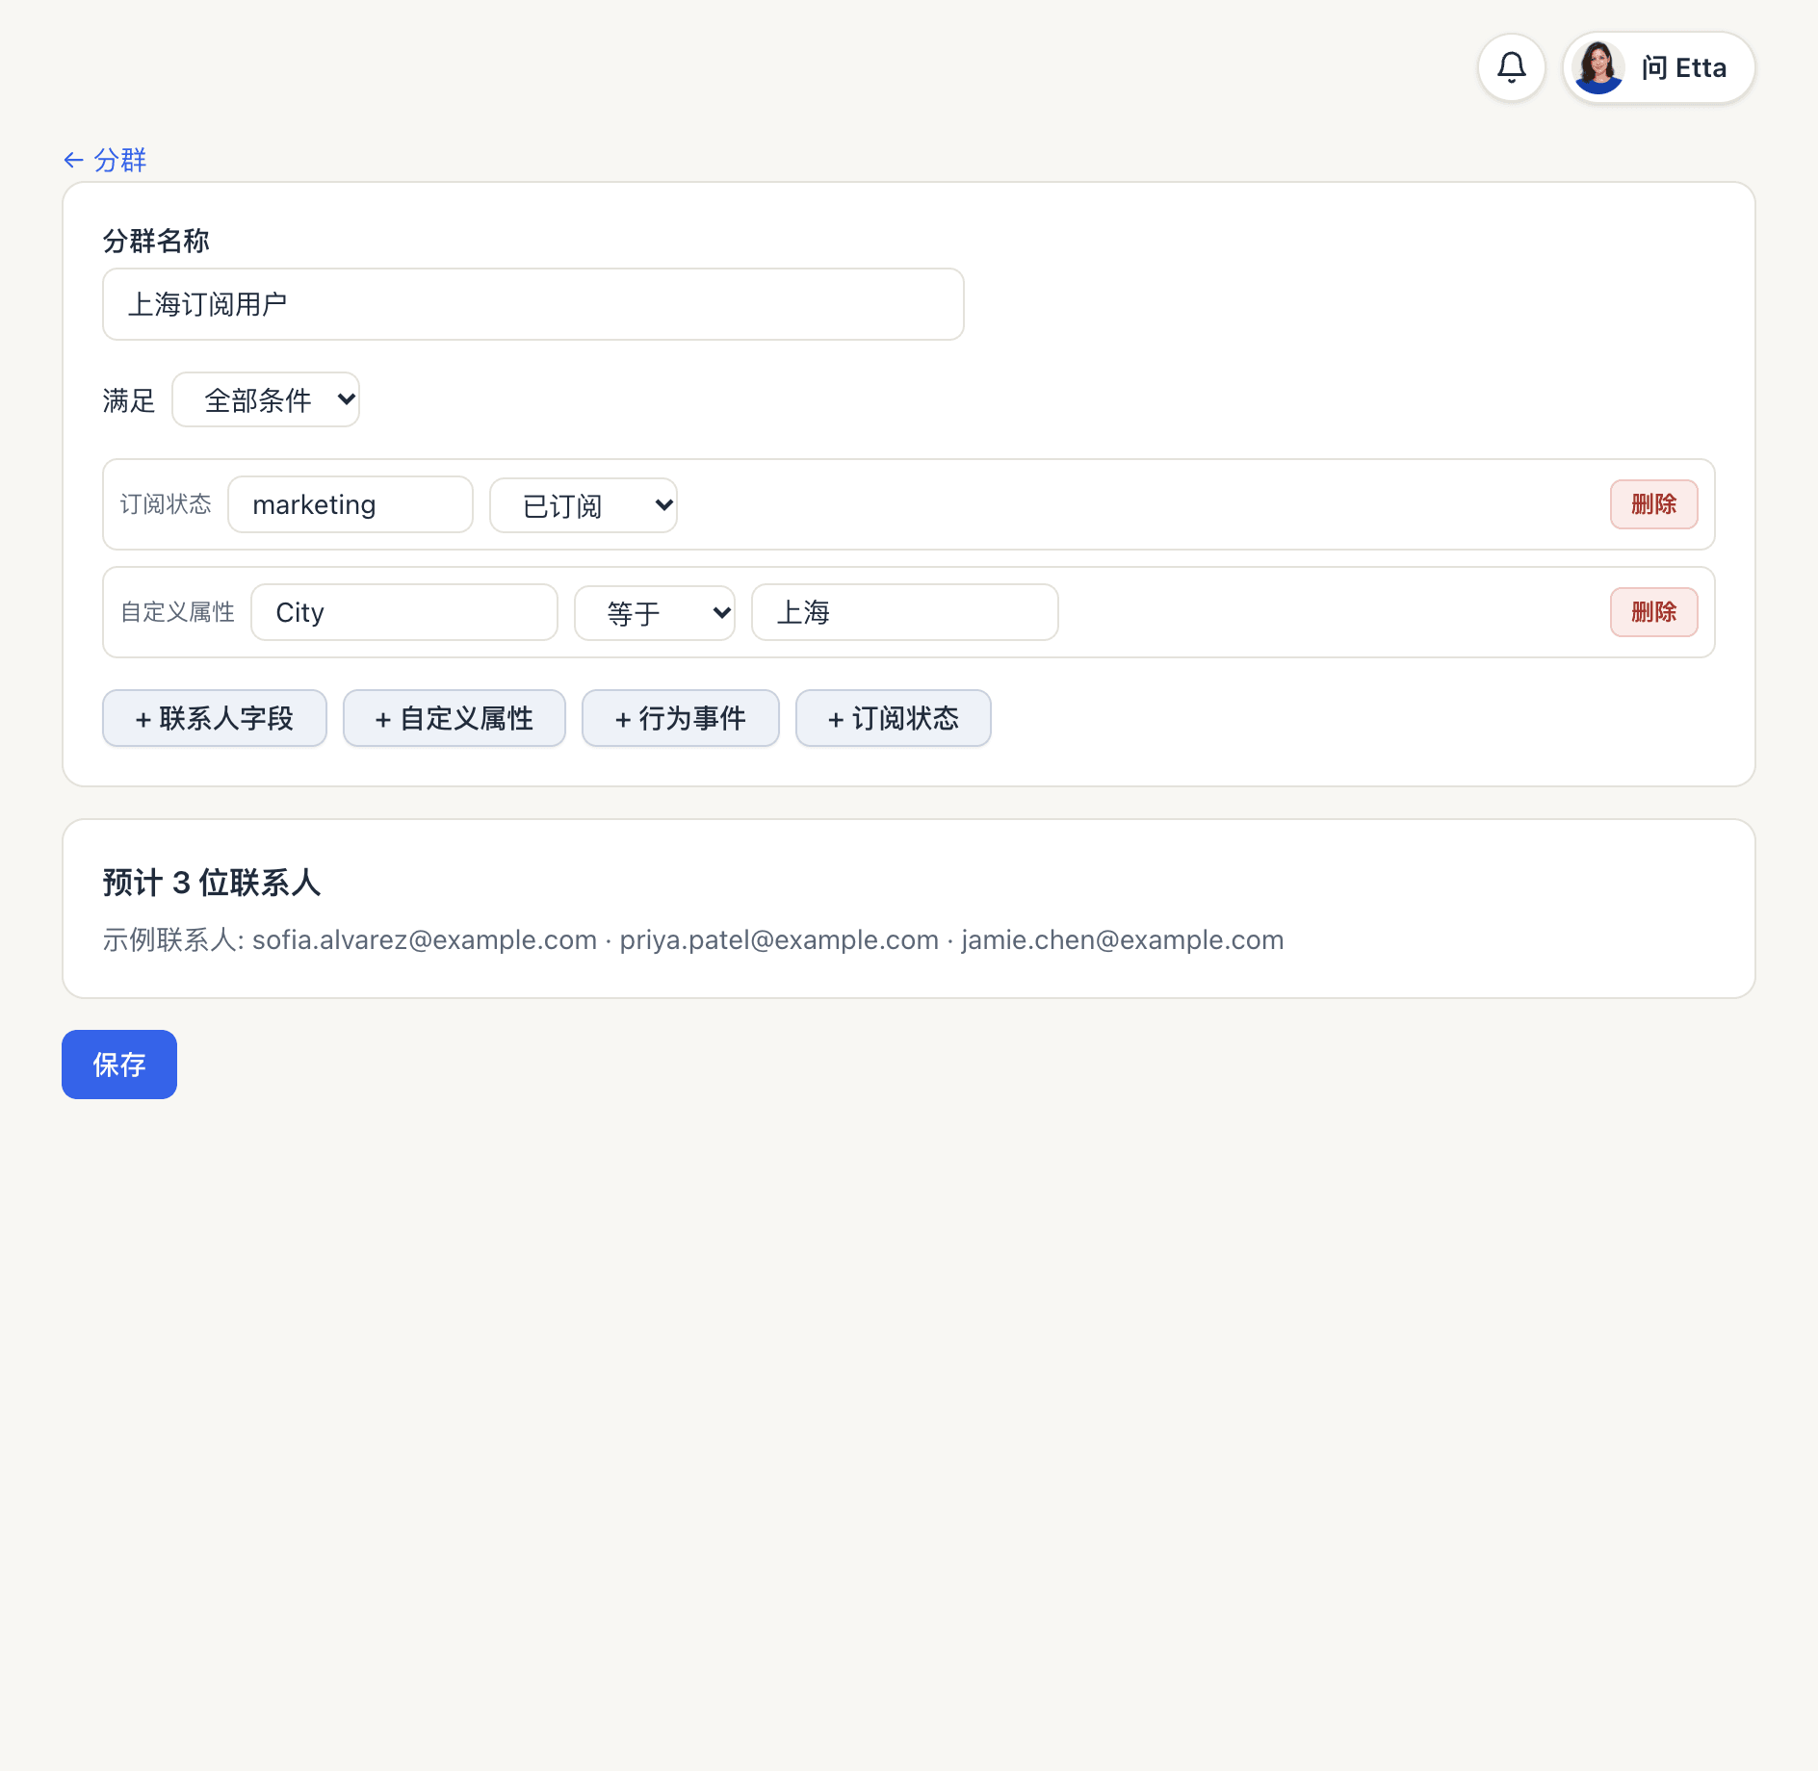Focus the 分群名称 input field
The height and width of the screenshot is (1771, 1818).
coord(532,304)
